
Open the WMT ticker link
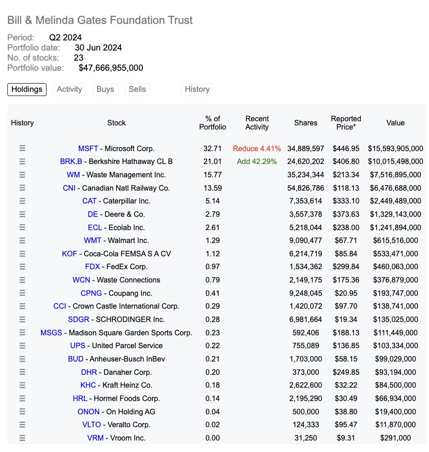click(x=93, y=240)
